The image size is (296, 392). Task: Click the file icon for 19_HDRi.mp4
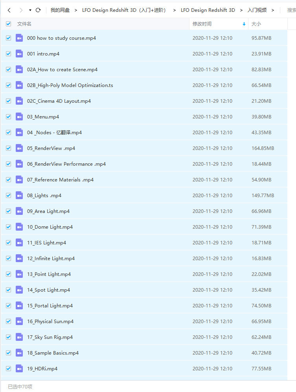click(19, 368)
